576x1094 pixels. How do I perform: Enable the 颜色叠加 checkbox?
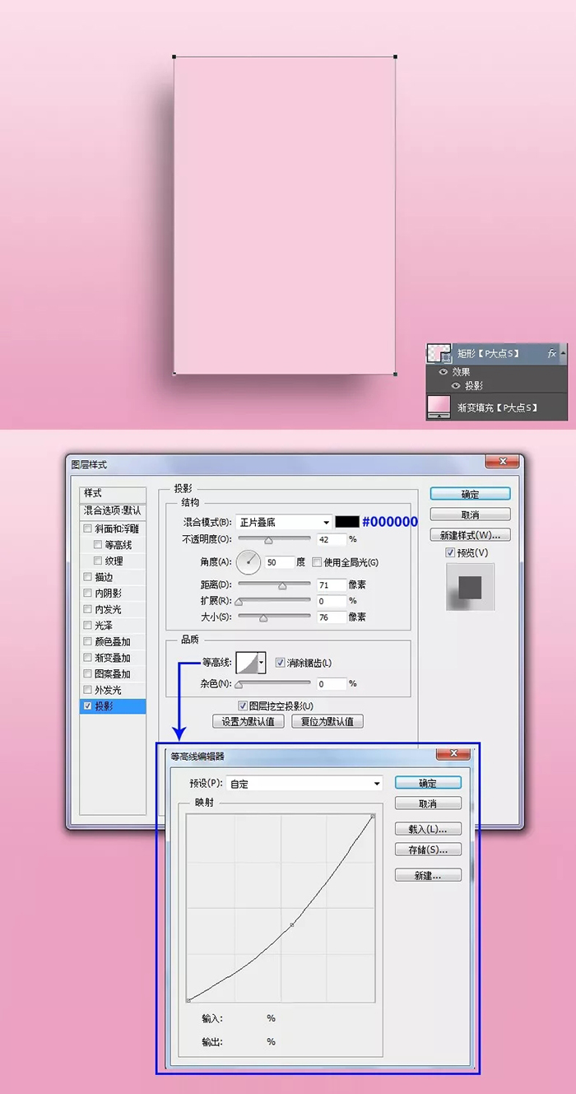pos(87,641)
